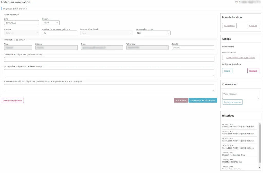Click Envoyer la réponse button

(x=232, y=102)
